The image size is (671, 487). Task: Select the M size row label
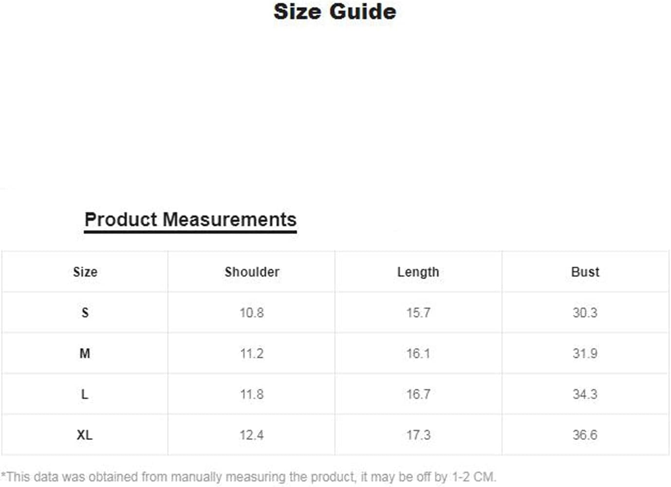85,354
